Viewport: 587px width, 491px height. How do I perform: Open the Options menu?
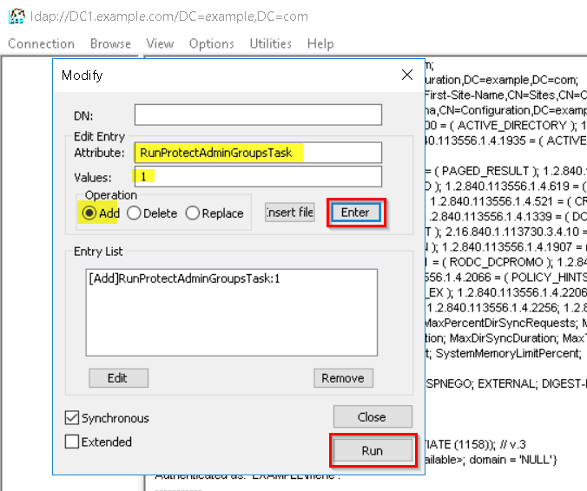click(x=211, y=43)
